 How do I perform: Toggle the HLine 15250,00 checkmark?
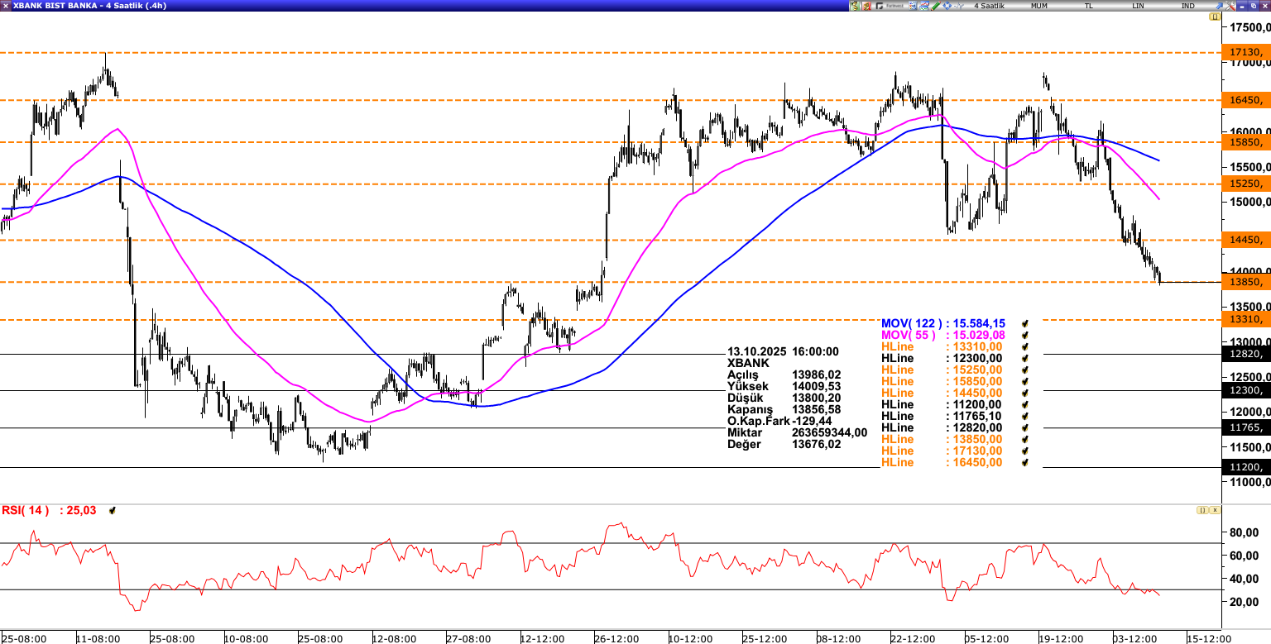pyautogui.click(x=1025, y=370)
